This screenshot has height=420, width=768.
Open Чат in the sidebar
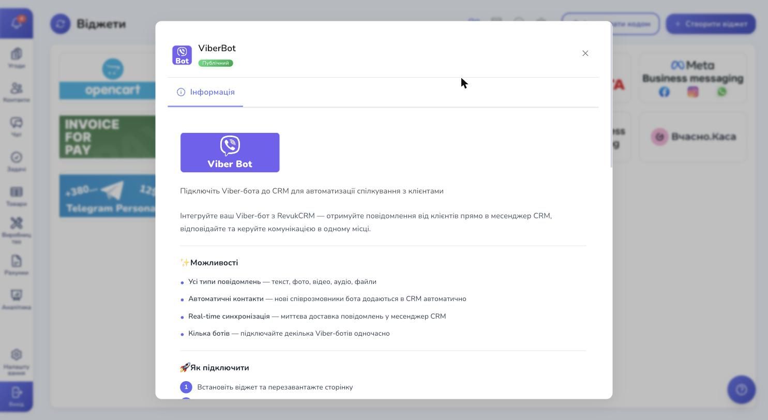tap(17, 127)
